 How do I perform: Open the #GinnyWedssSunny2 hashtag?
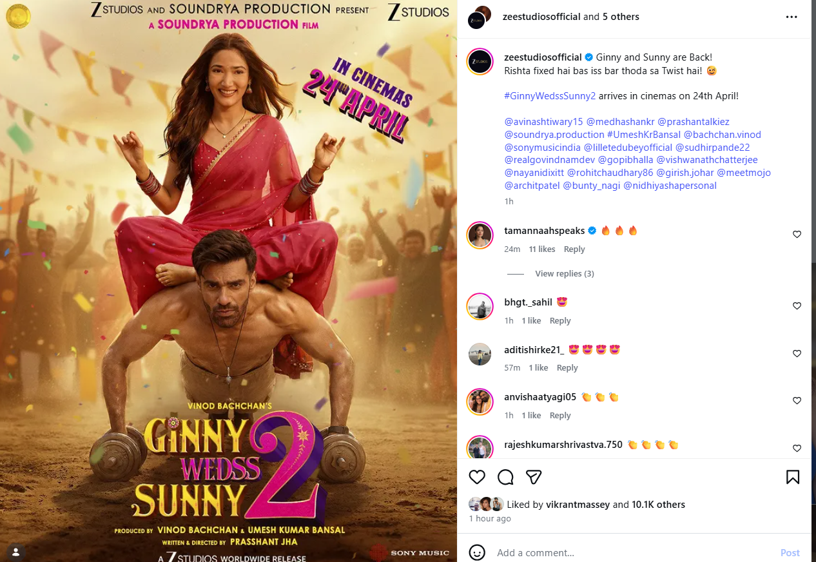(x=550, y=96)
